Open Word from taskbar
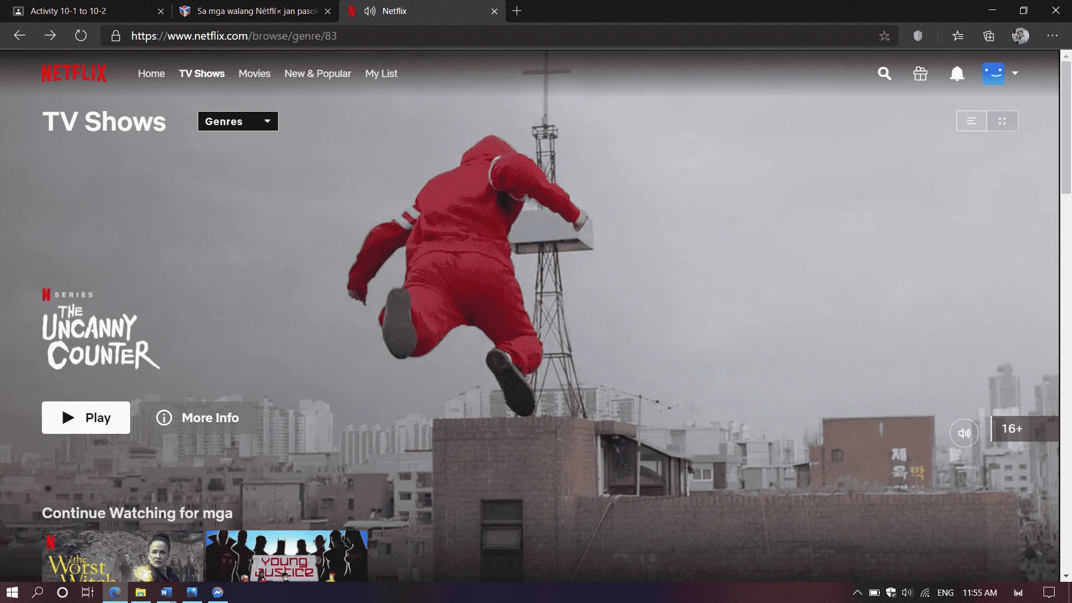This screenshot has height=603, width=1072. coord(166,592)
